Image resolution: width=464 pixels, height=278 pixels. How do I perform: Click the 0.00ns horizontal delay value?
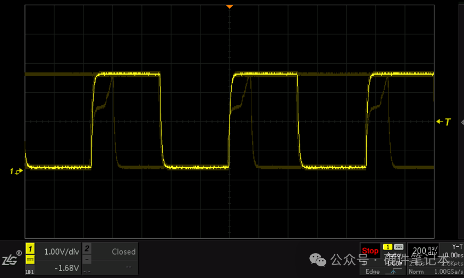click(455, 255)
